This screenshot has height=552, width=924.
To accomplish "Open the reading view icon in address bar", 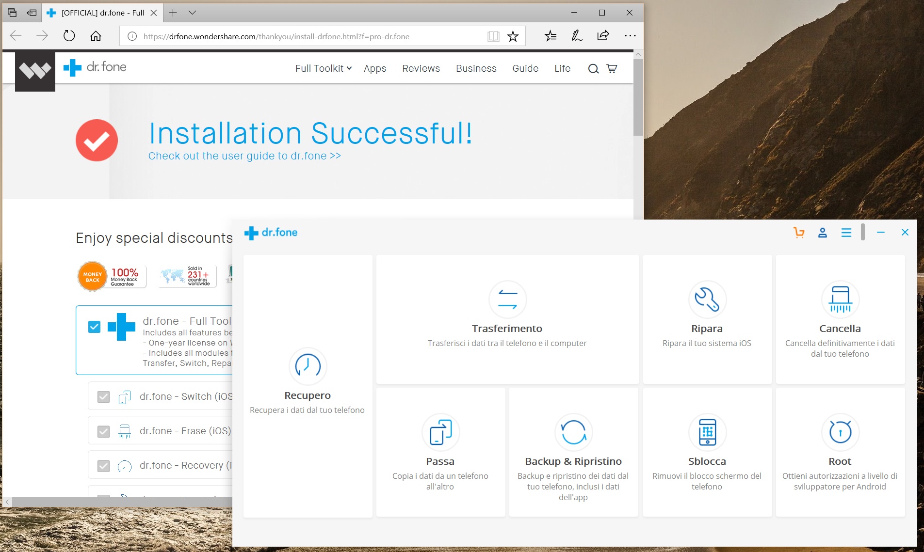I will [x=493, y=36].
